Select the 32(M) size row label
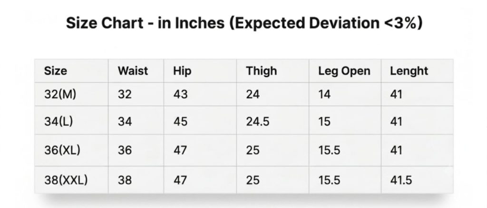The image size is (487, 208). tap(60, 94)
